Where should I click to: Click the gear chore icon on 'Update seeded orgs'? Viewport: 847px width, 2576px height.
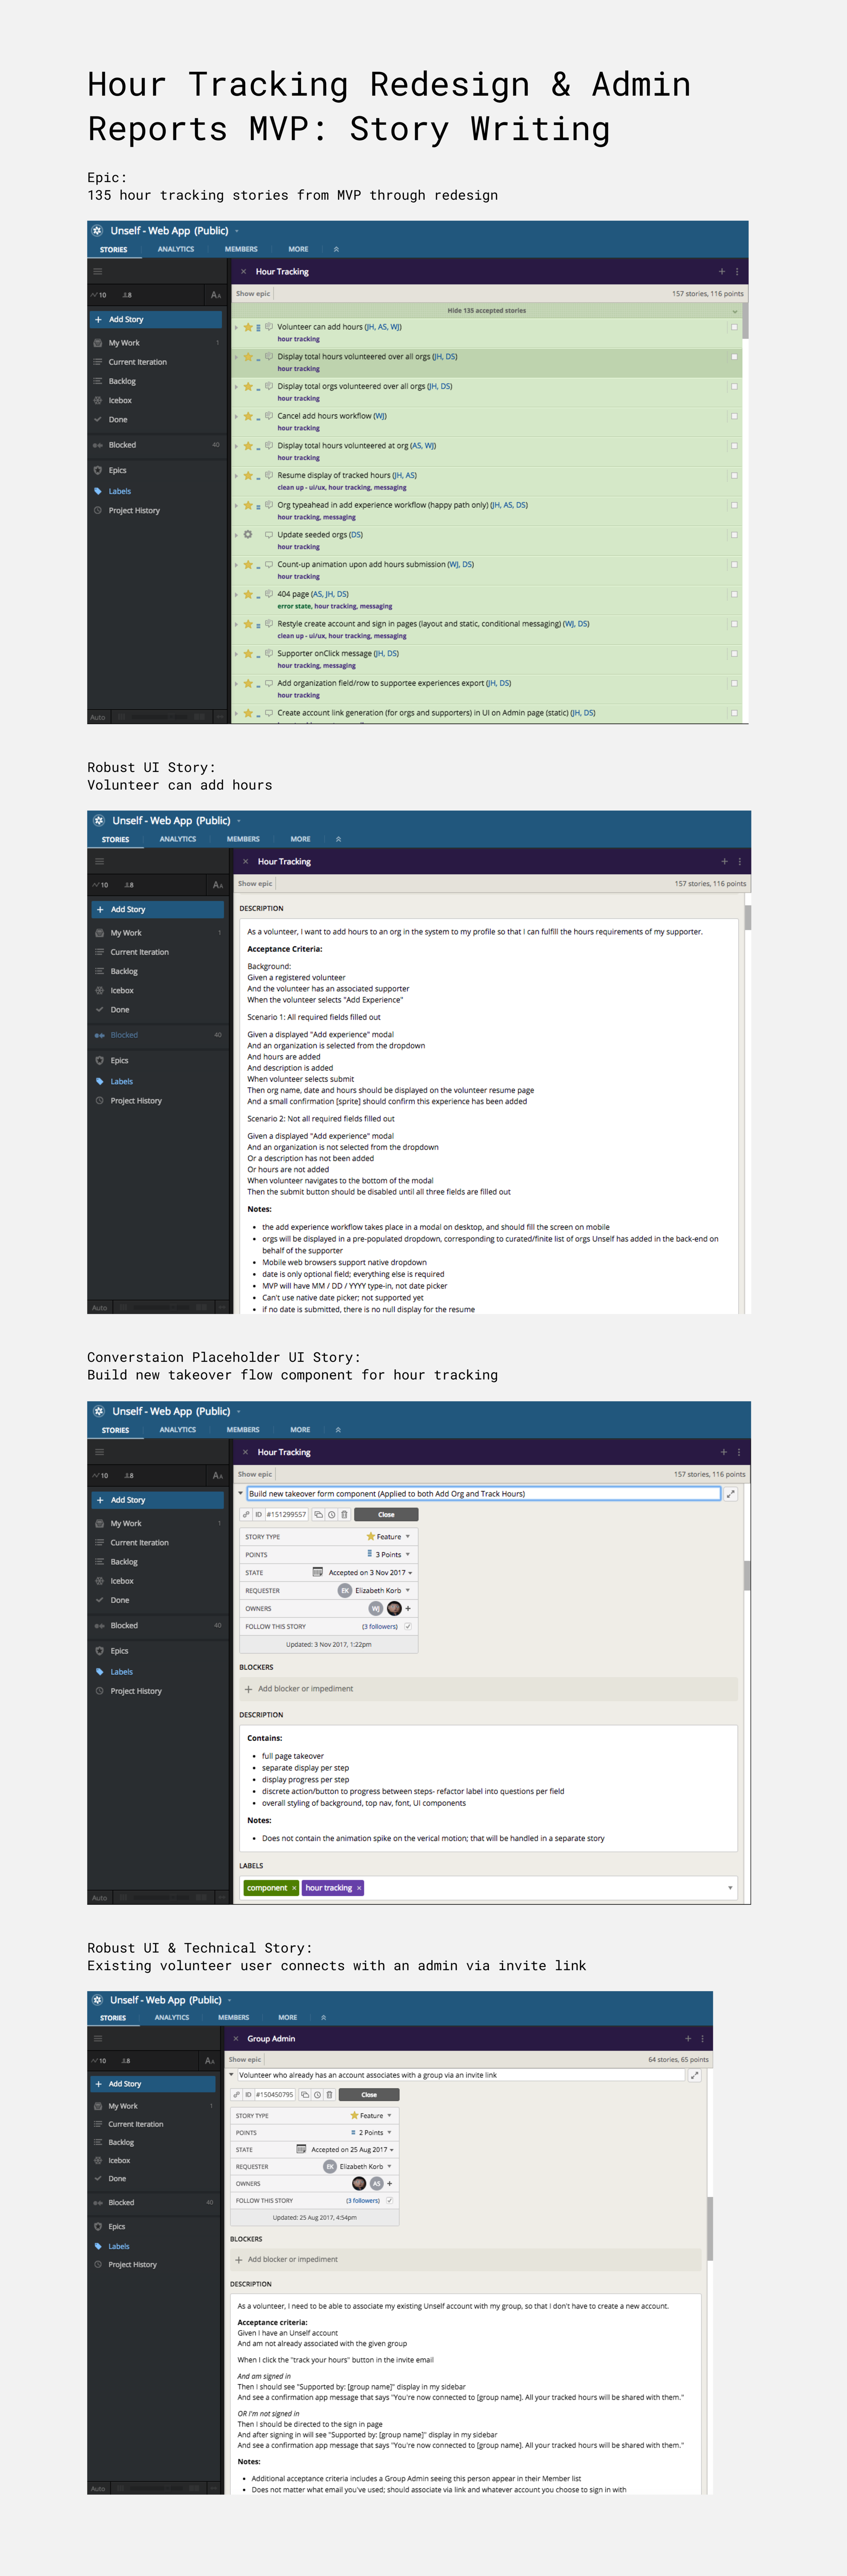pos(248,535)
